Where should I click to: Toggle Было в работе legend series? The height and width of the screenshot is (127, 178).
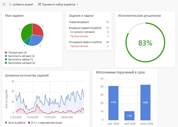click(15, 123)
